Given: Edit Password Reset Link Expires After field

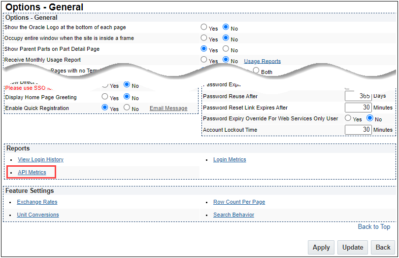Looking at the screenshot, I should tap(358, 108).
